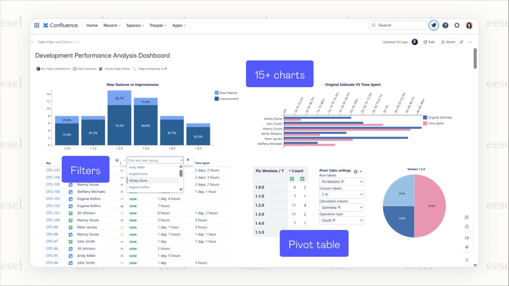The width and height of the screenshot is (509, 286).
Task: Open issue link OTS-103
Action: 53,199
